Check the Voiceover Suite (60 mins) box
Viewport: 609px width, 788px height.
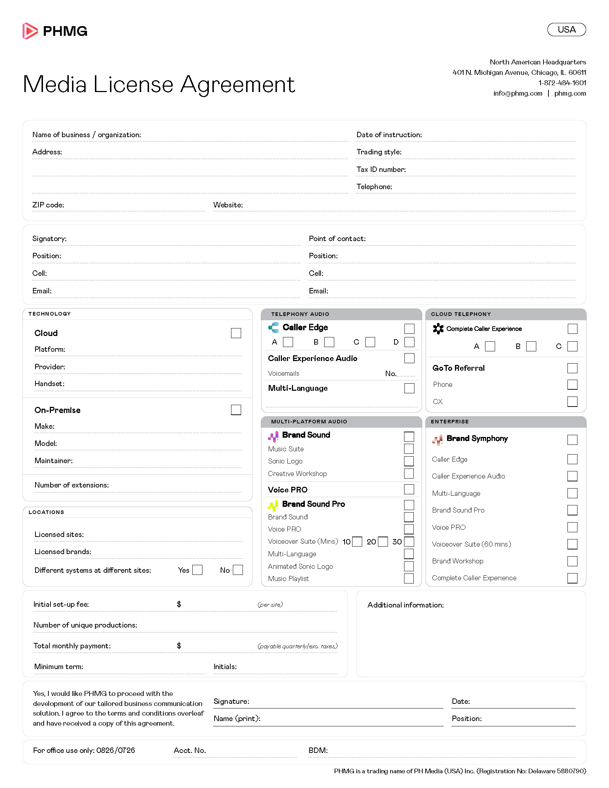(x=572, y=544)
